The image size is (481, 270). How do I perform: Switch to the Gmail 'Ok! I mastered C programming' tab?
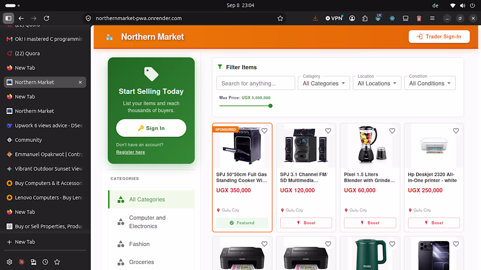coord(45,39)
